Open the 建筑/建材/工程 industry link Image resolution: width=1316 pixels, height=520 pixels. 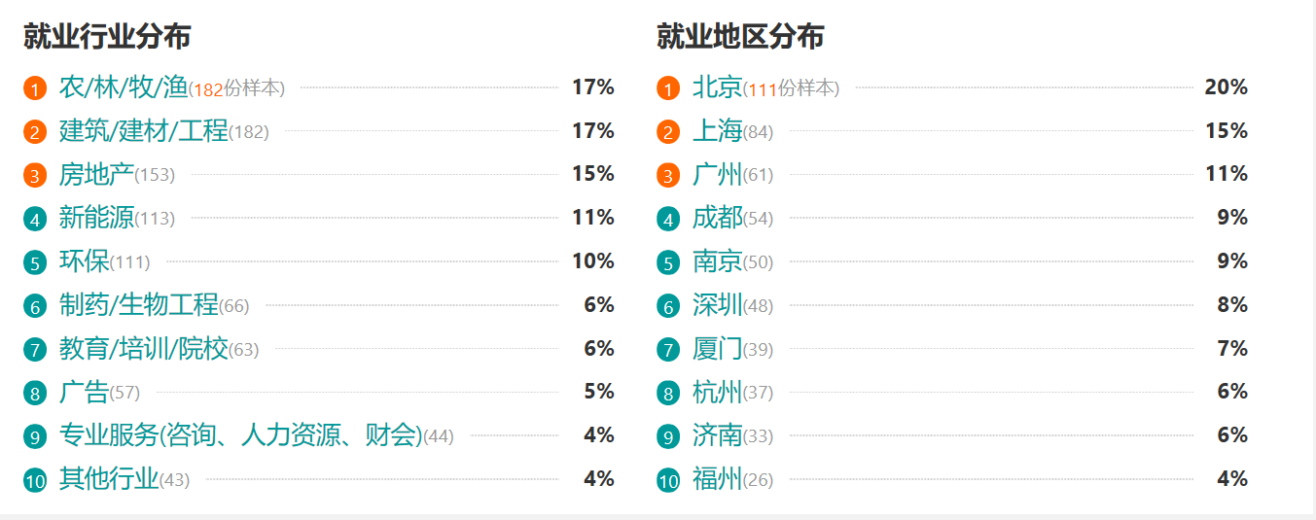click(x=143, y=130)
